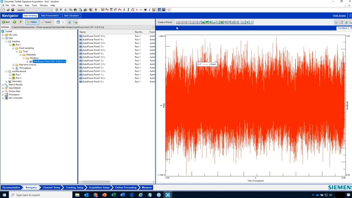
Task: Toggle the legend checkbox beside F 2:Point1
Action: click(198, 64)
